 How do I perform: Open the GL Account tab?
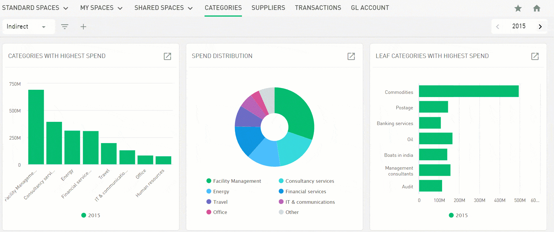370,8
